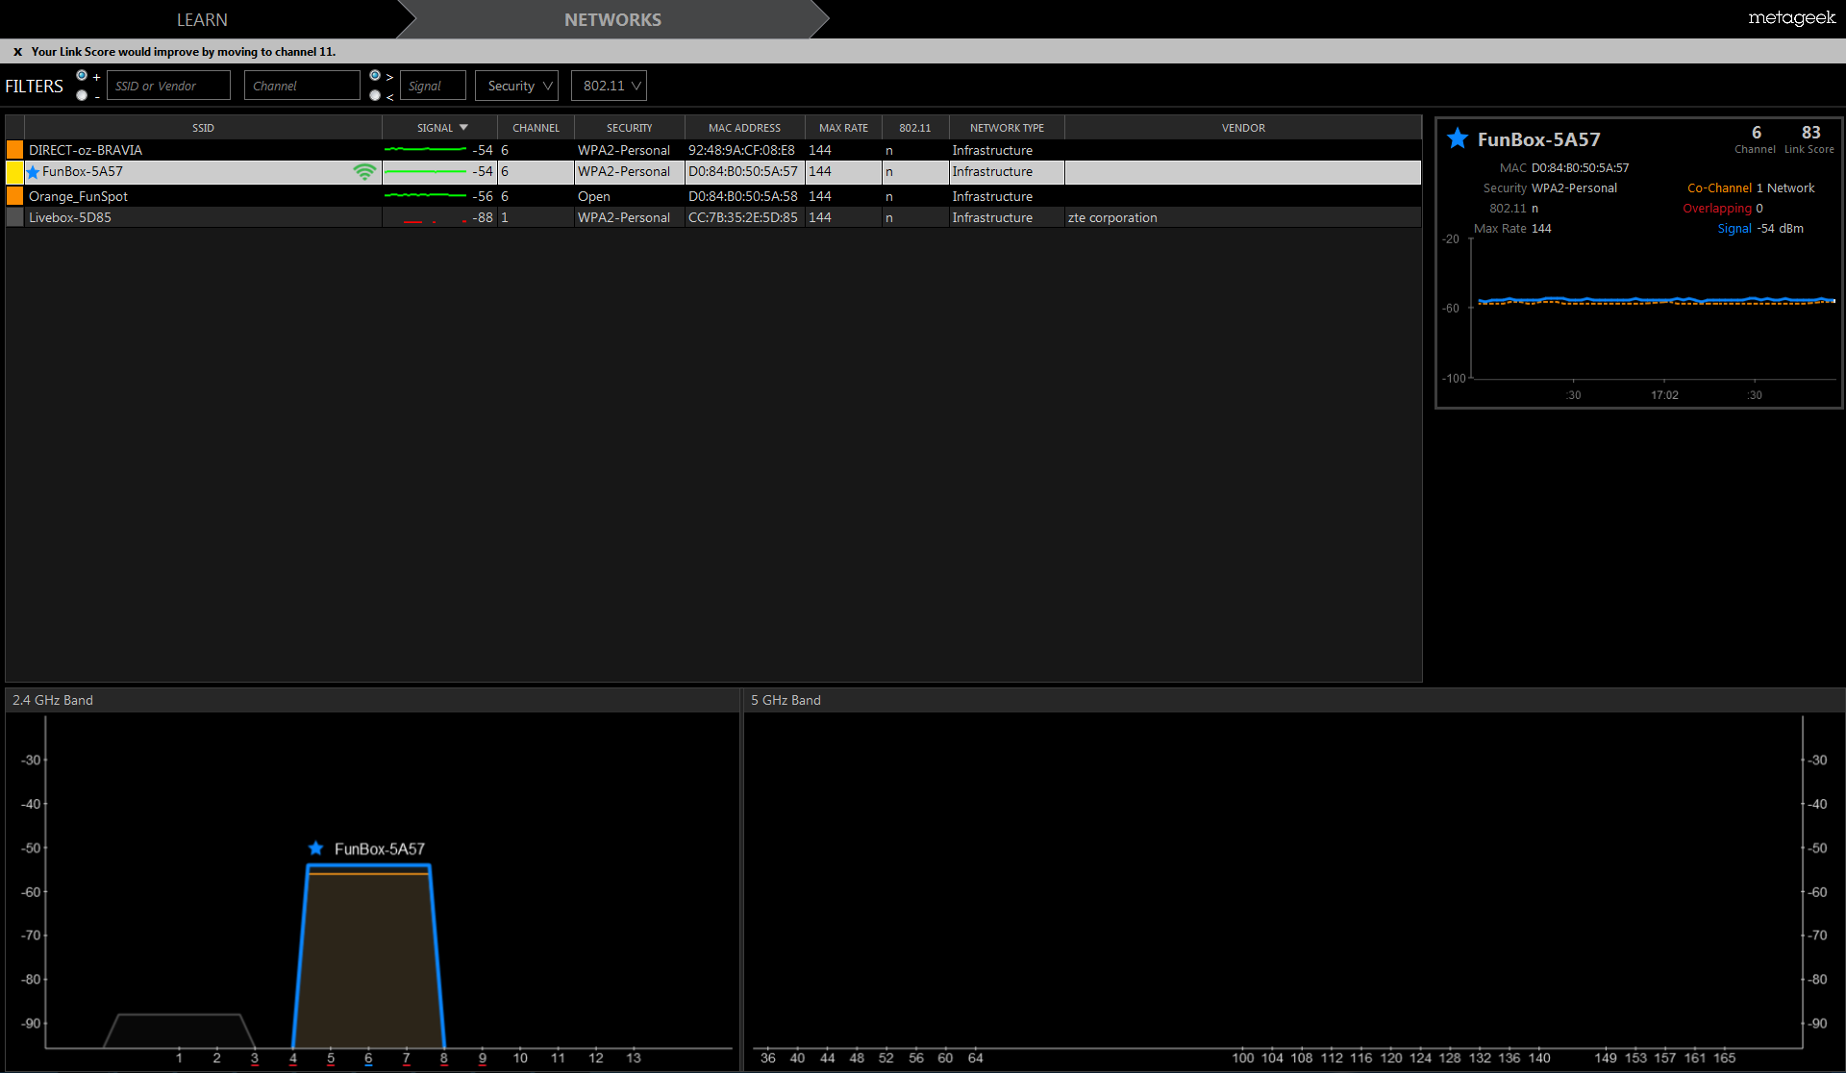Select the minus exclude filter radio button
This screenshot has width=1846, height=1073.
point(82,95)
